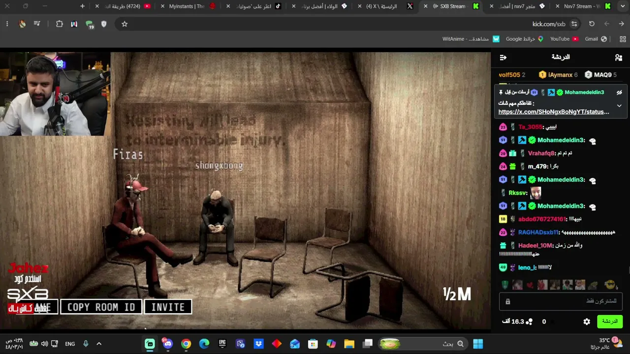
Task: Open Microsoft Store from taskbar
Action: click(x=313, y=344)
